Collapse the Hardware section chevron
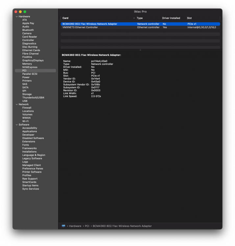235x246 pixels. (17, 16)
